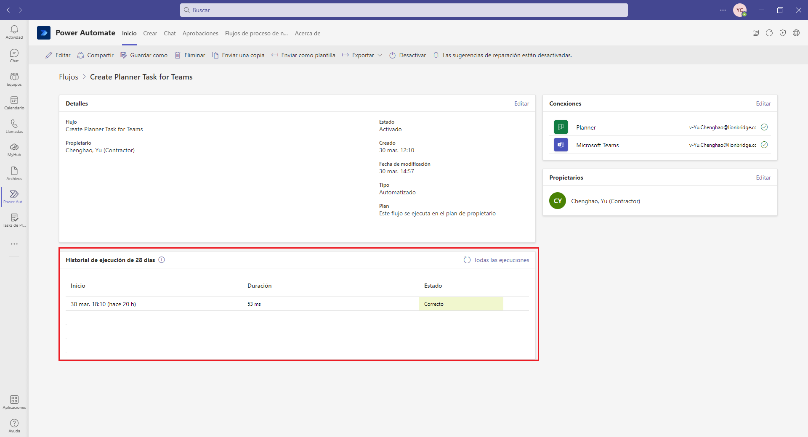Open Equipos in the sidebar
Viewport: 808px width, 437px height.
click(14, 79)
